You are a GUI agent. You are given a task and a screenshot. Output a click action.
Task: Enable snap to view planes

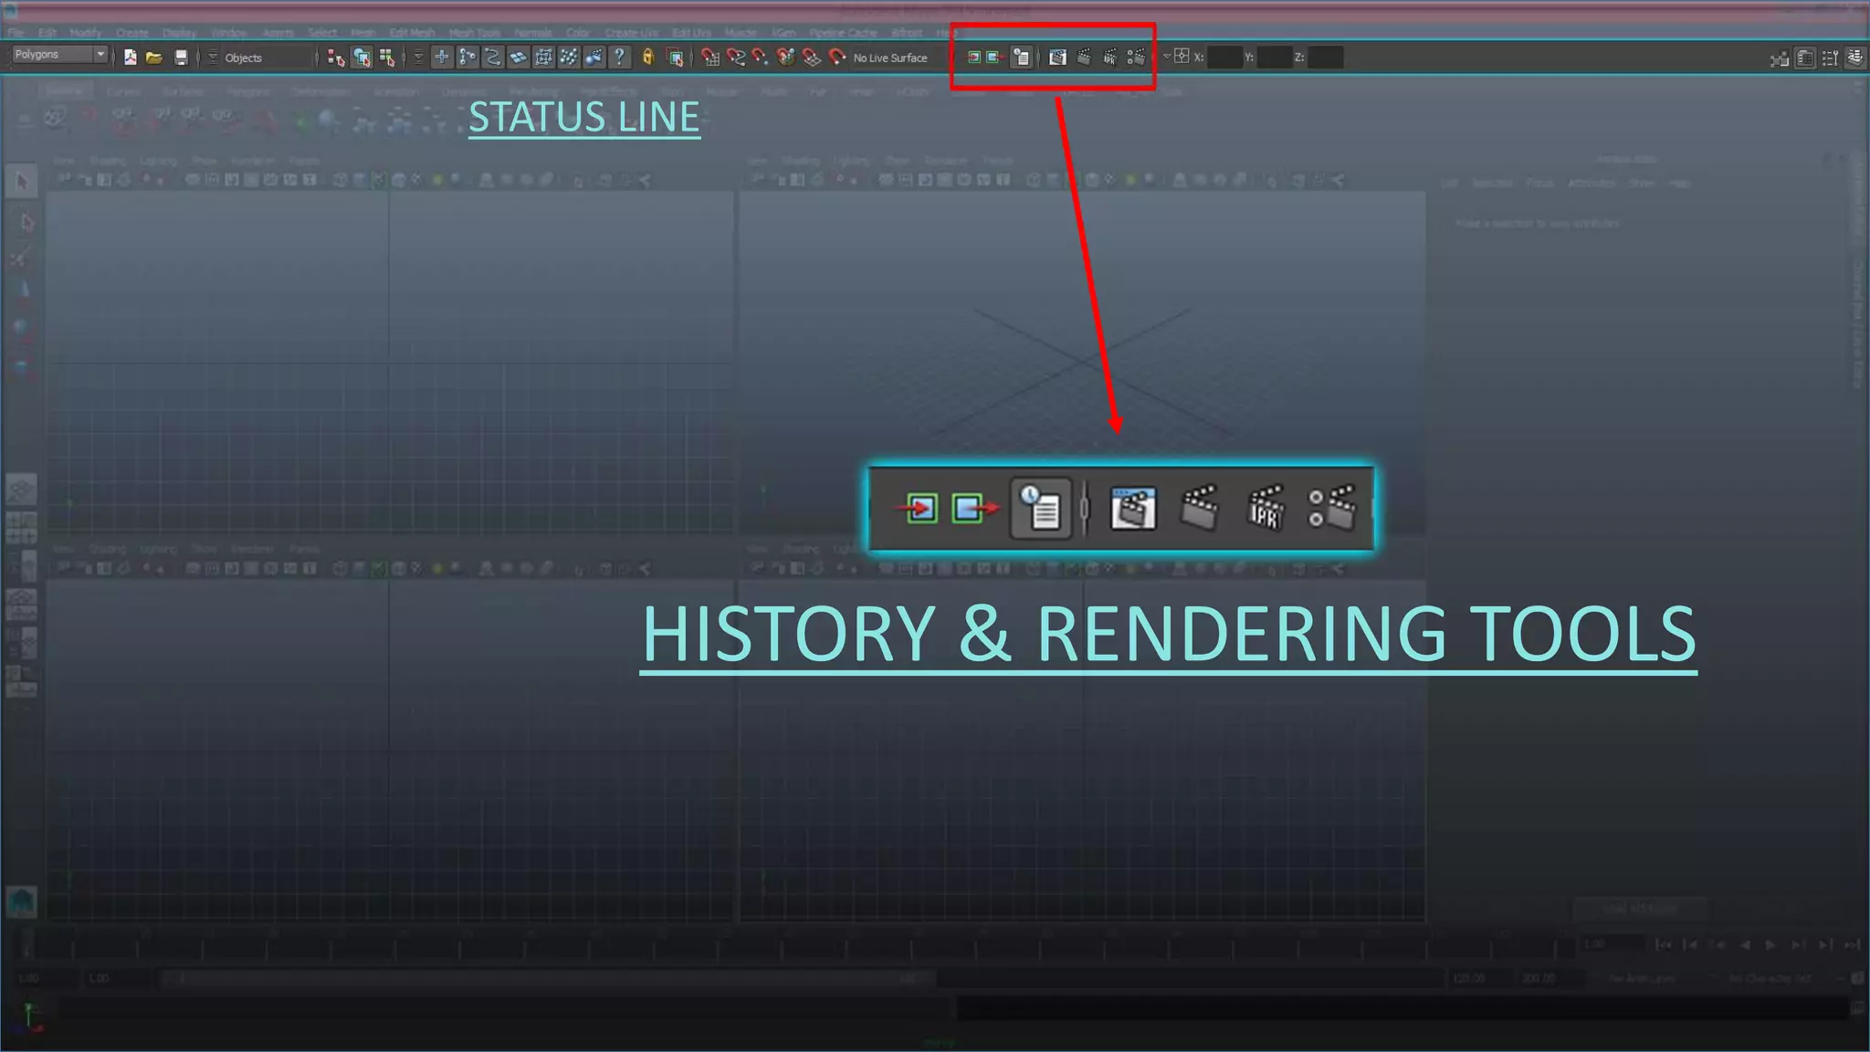812,58
